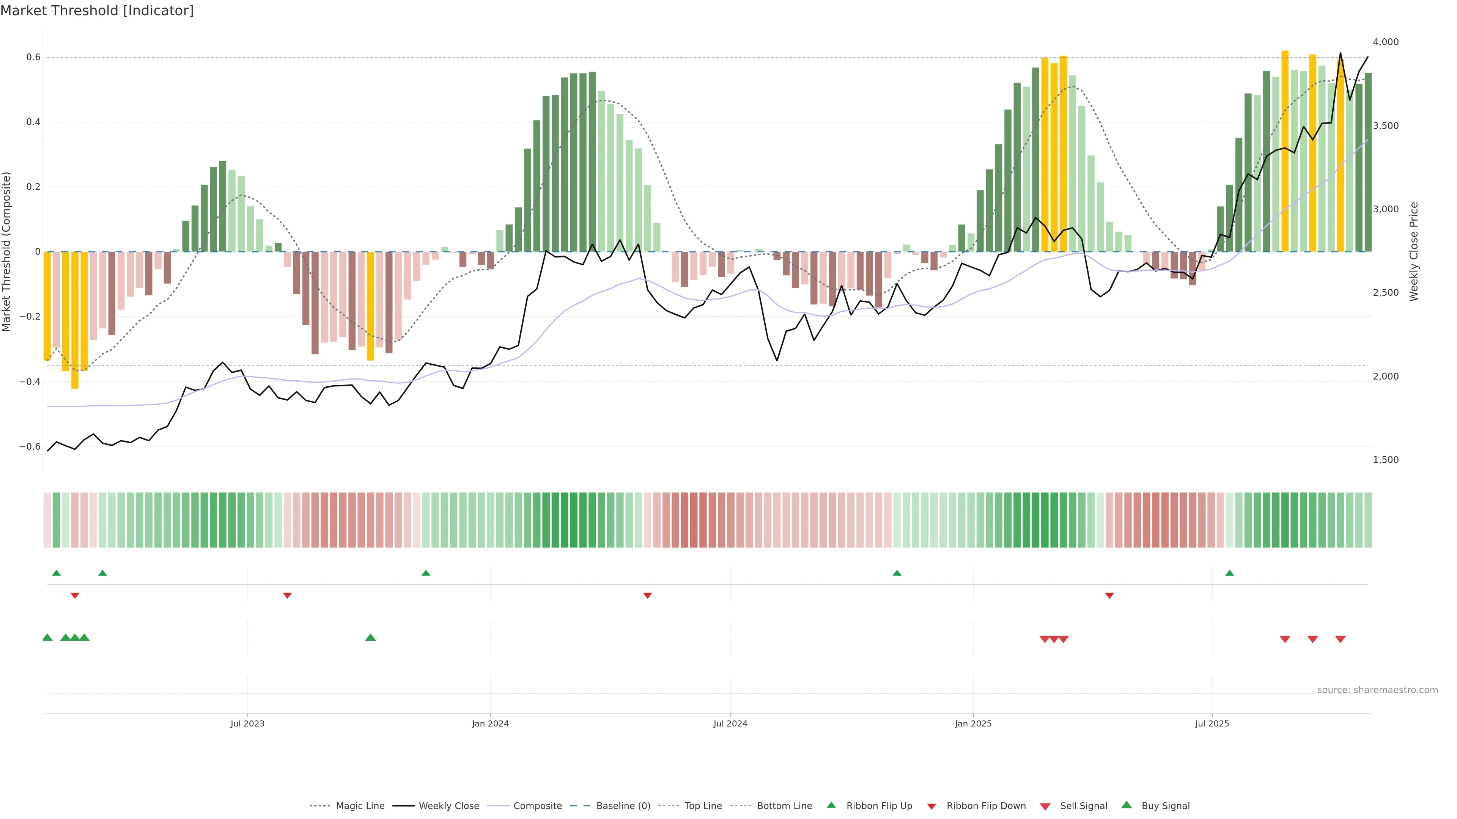This screenshot has height=819, width=1457.
Task: Click the Weekly Close Price axis title
Action: 1413,251
